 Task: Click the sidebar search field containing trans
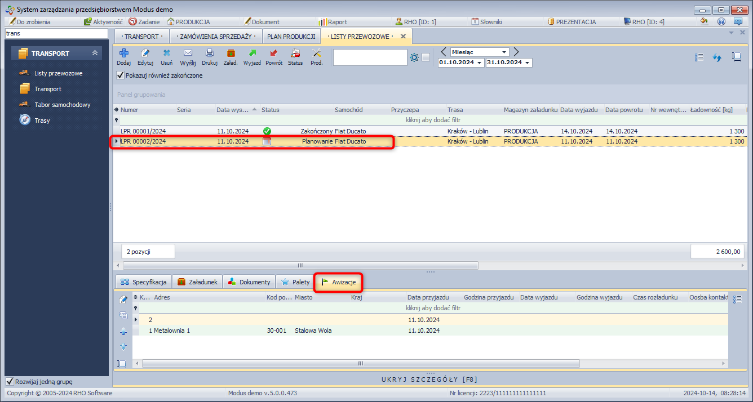(56, 34)
